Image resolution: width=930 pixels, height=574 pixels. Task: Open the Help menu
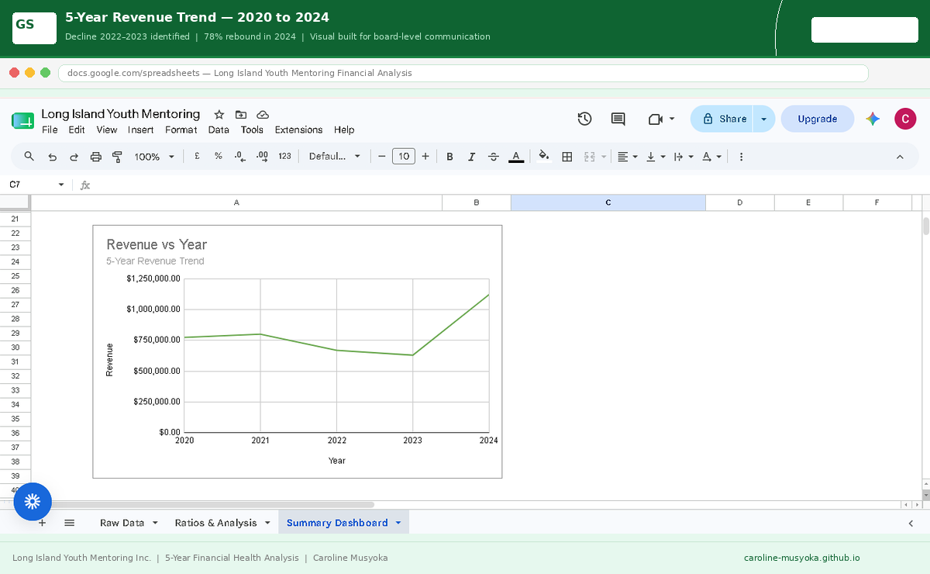[344, 130]
